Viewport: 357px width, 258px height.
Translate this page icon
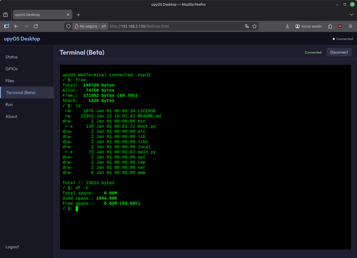[247, 26]
